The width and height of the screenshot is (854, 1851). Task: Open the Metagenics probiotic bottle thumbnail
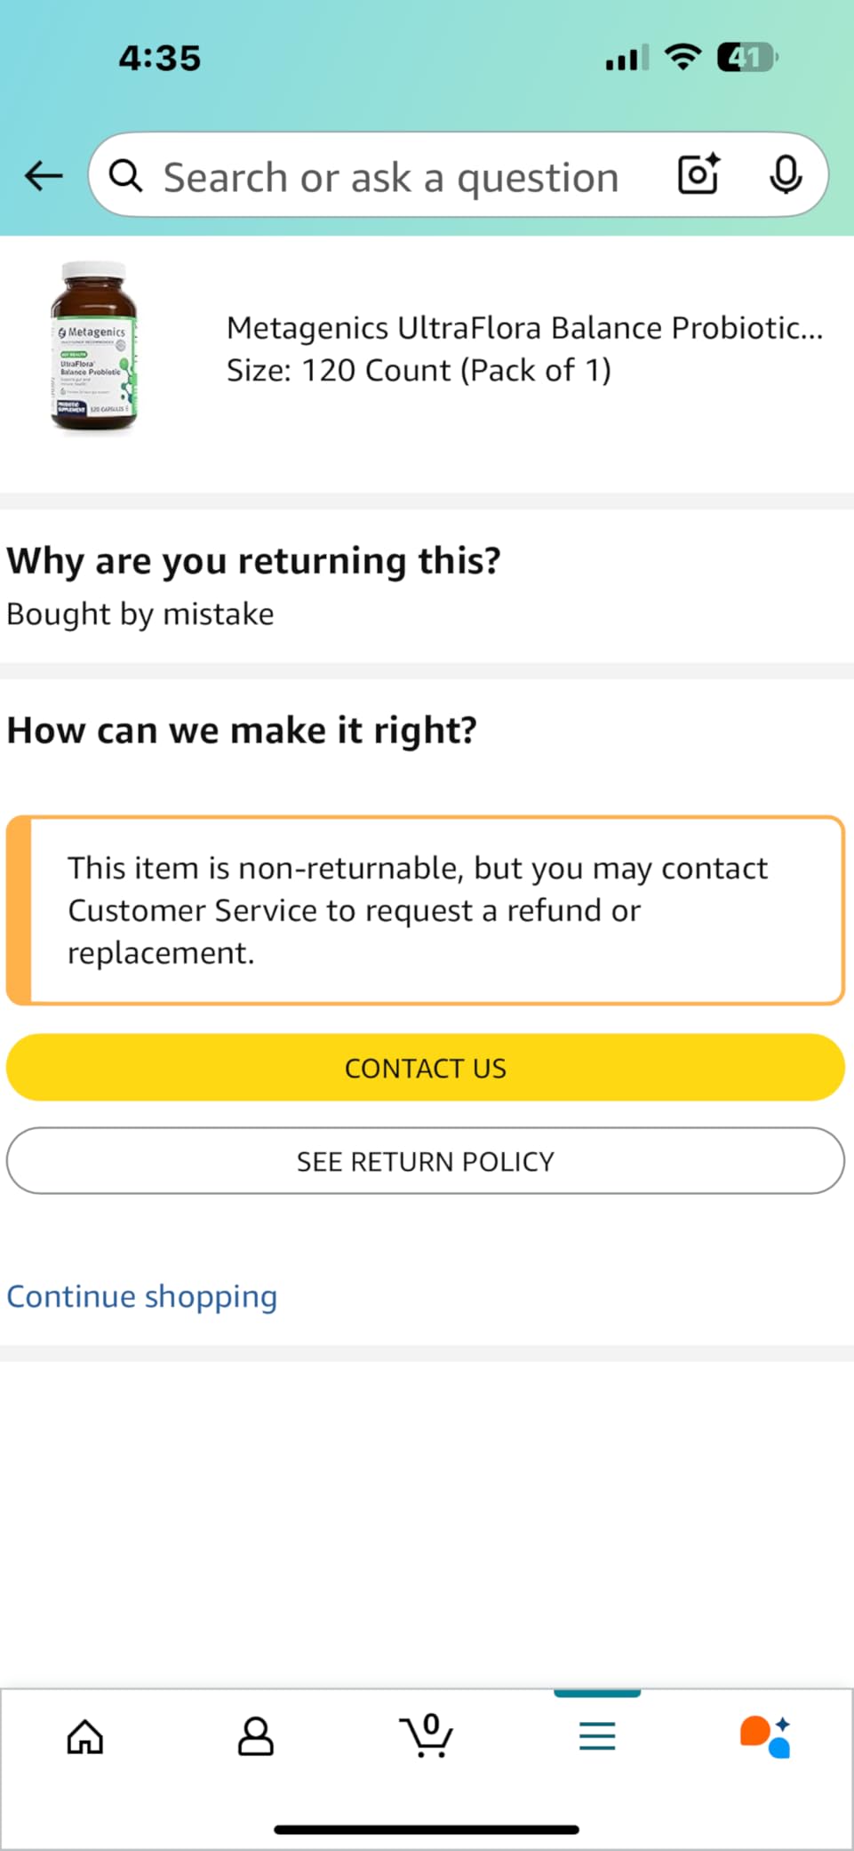tap(94, 348)
